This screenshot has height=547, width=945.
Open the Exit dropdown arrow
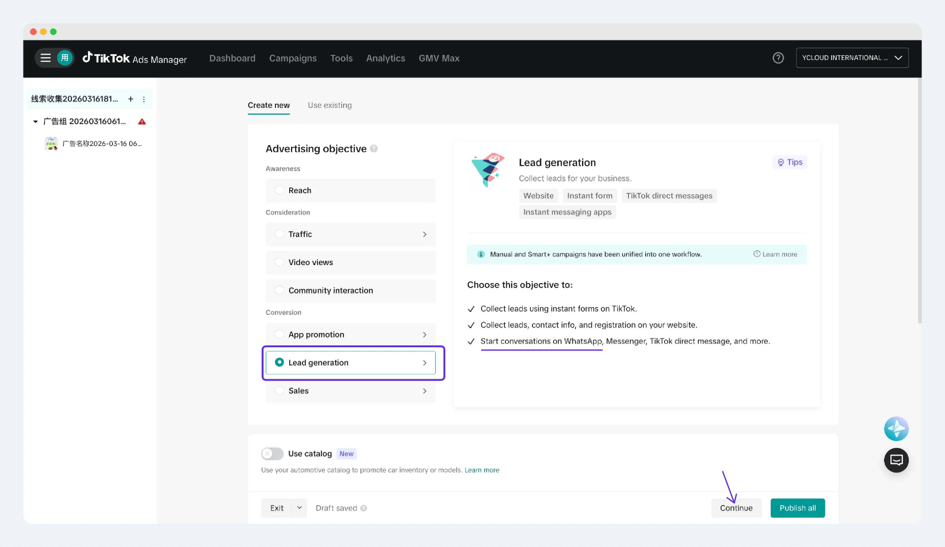tap(299, 508)
